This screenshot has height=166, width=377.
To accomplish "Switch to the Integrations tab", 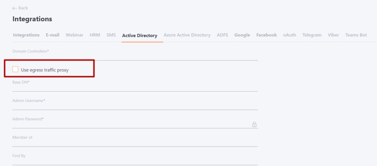I will [x=26, y=35].
